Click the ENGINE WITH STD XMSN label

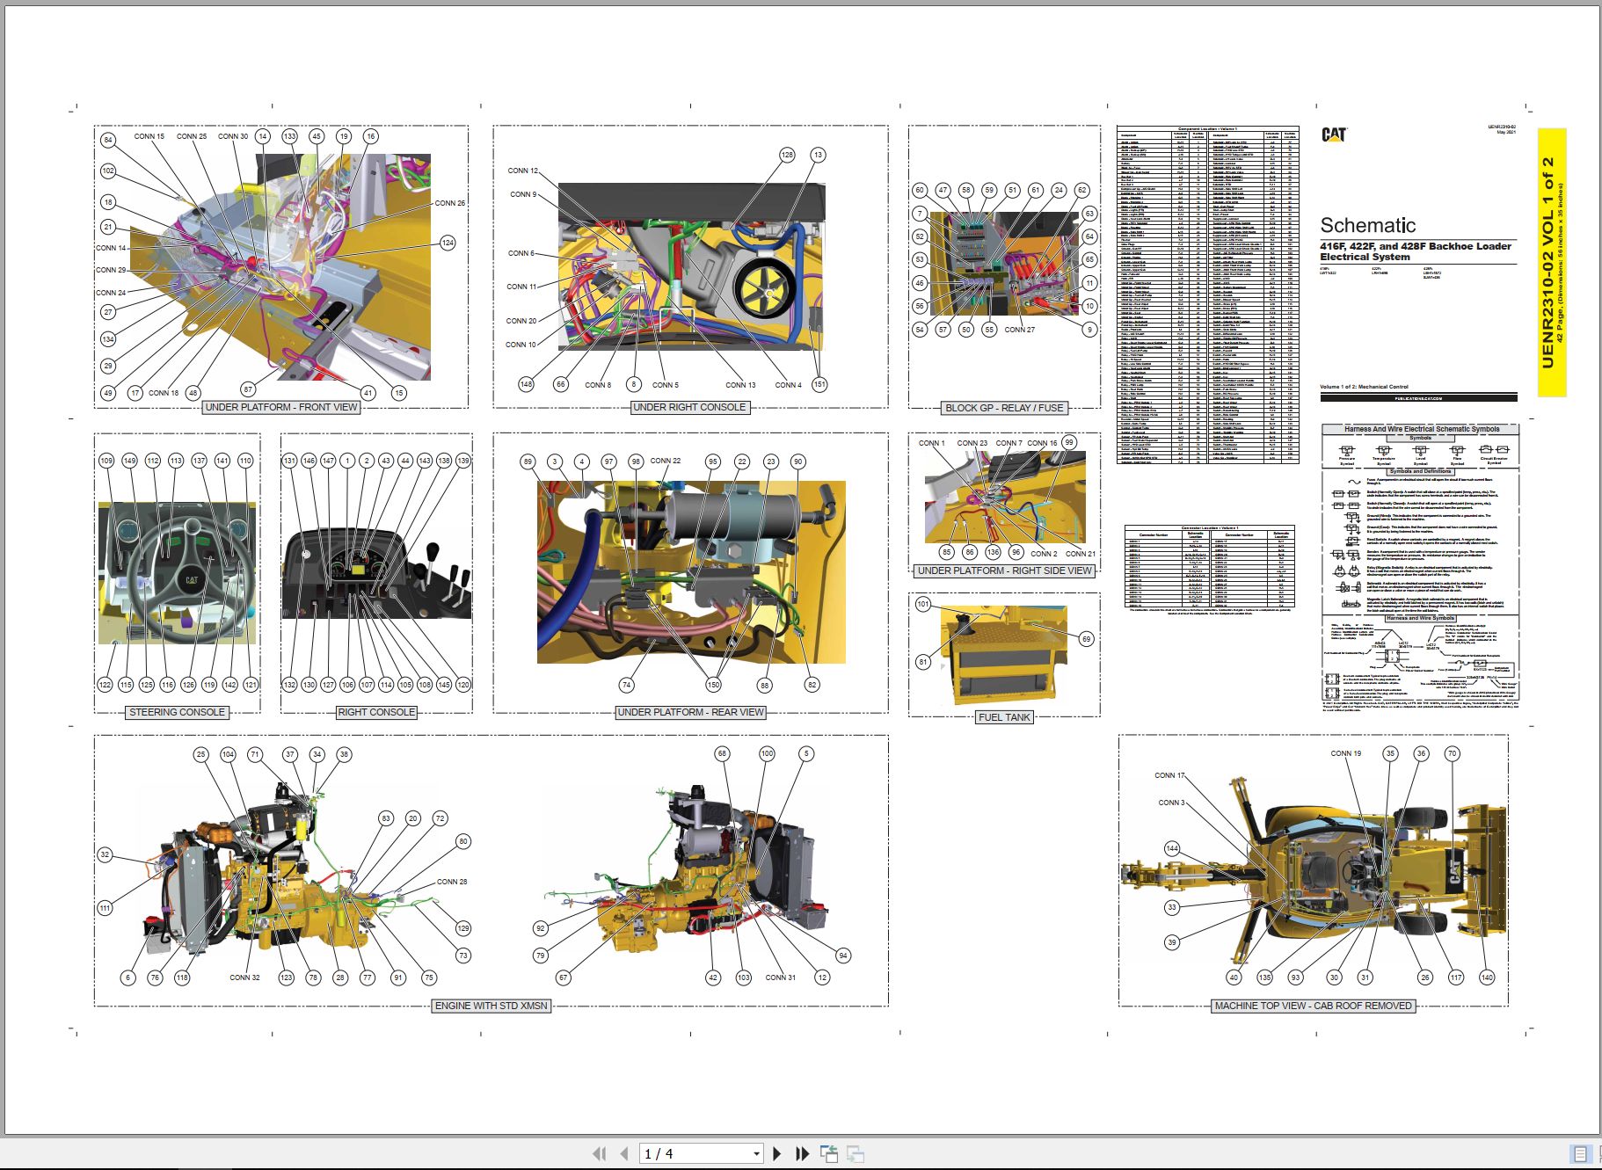pyautogui.click(x=492, y=1006)
